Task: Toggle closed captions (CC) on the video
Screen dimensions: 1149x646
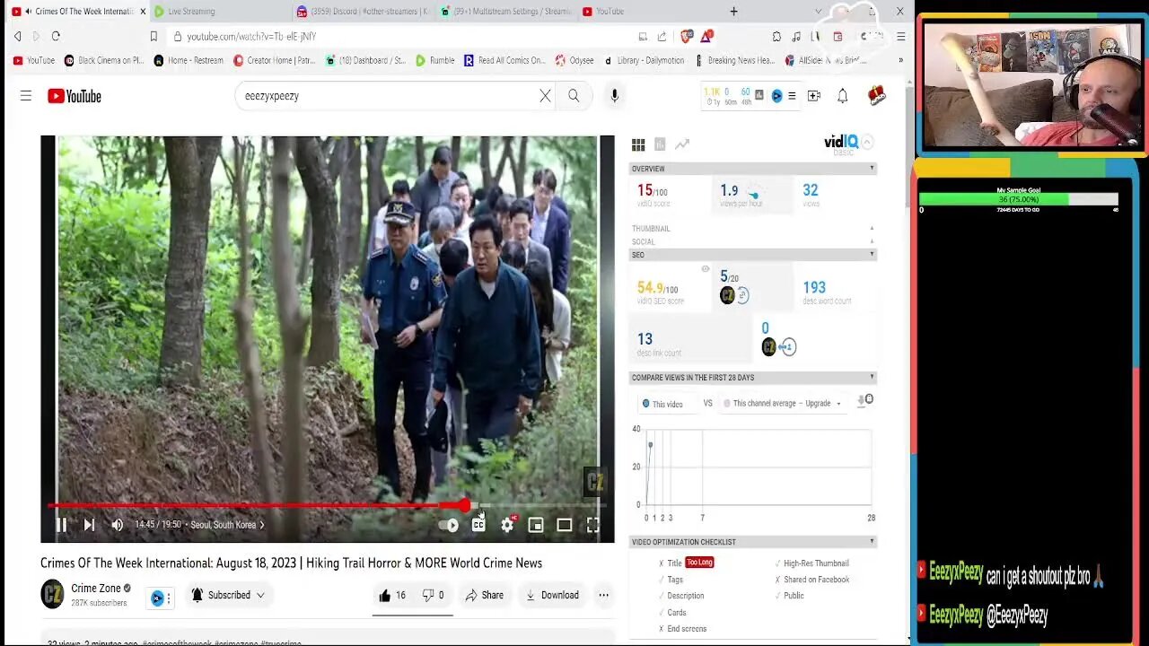Action: [478, 526]
